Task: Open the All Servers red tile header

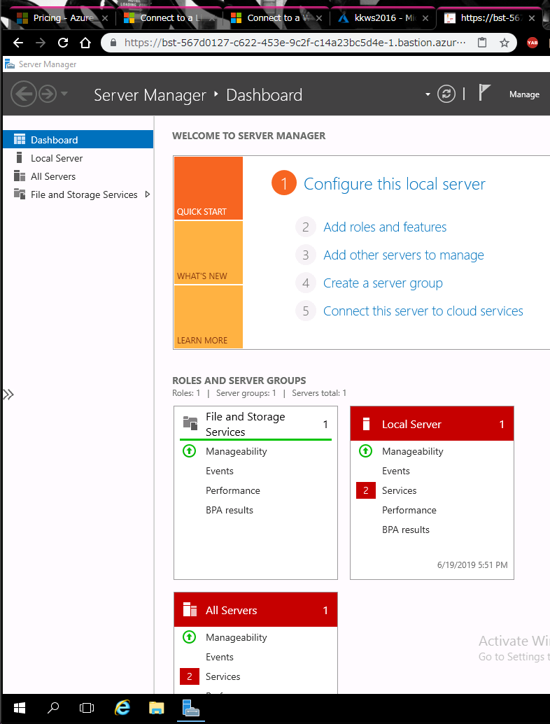Action: coord(255,610)
